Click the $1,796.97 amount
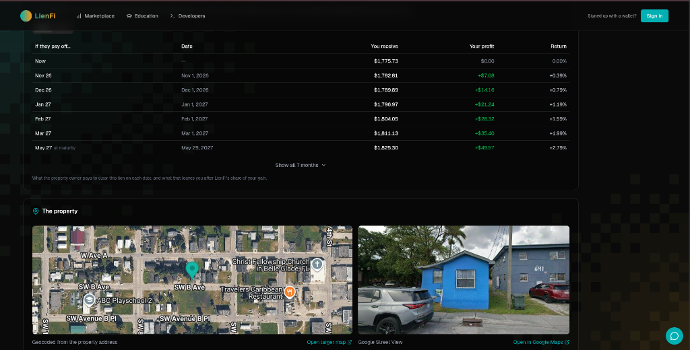 (386, 104)
